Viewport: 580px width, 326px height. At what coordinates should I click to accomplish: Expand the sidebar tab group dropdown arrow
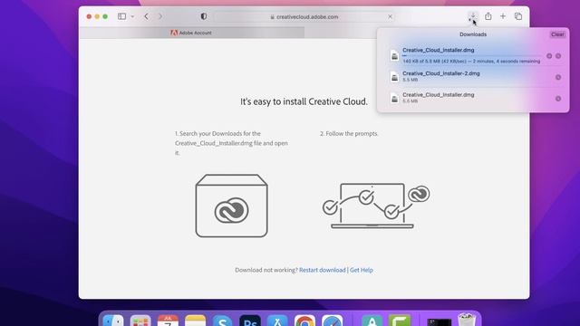(132, 16)
